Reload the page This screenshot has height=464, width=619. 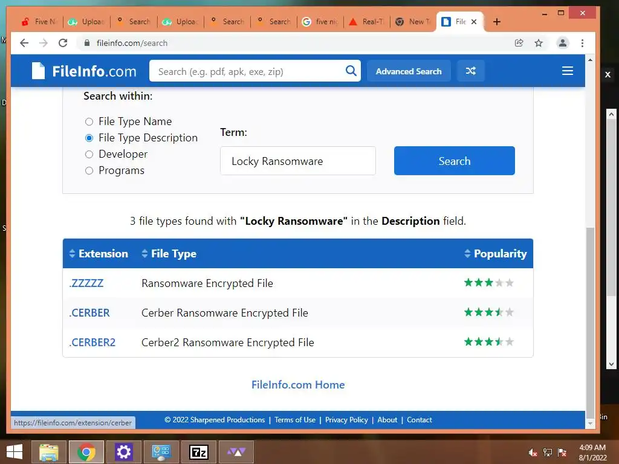tap(63, 43)
